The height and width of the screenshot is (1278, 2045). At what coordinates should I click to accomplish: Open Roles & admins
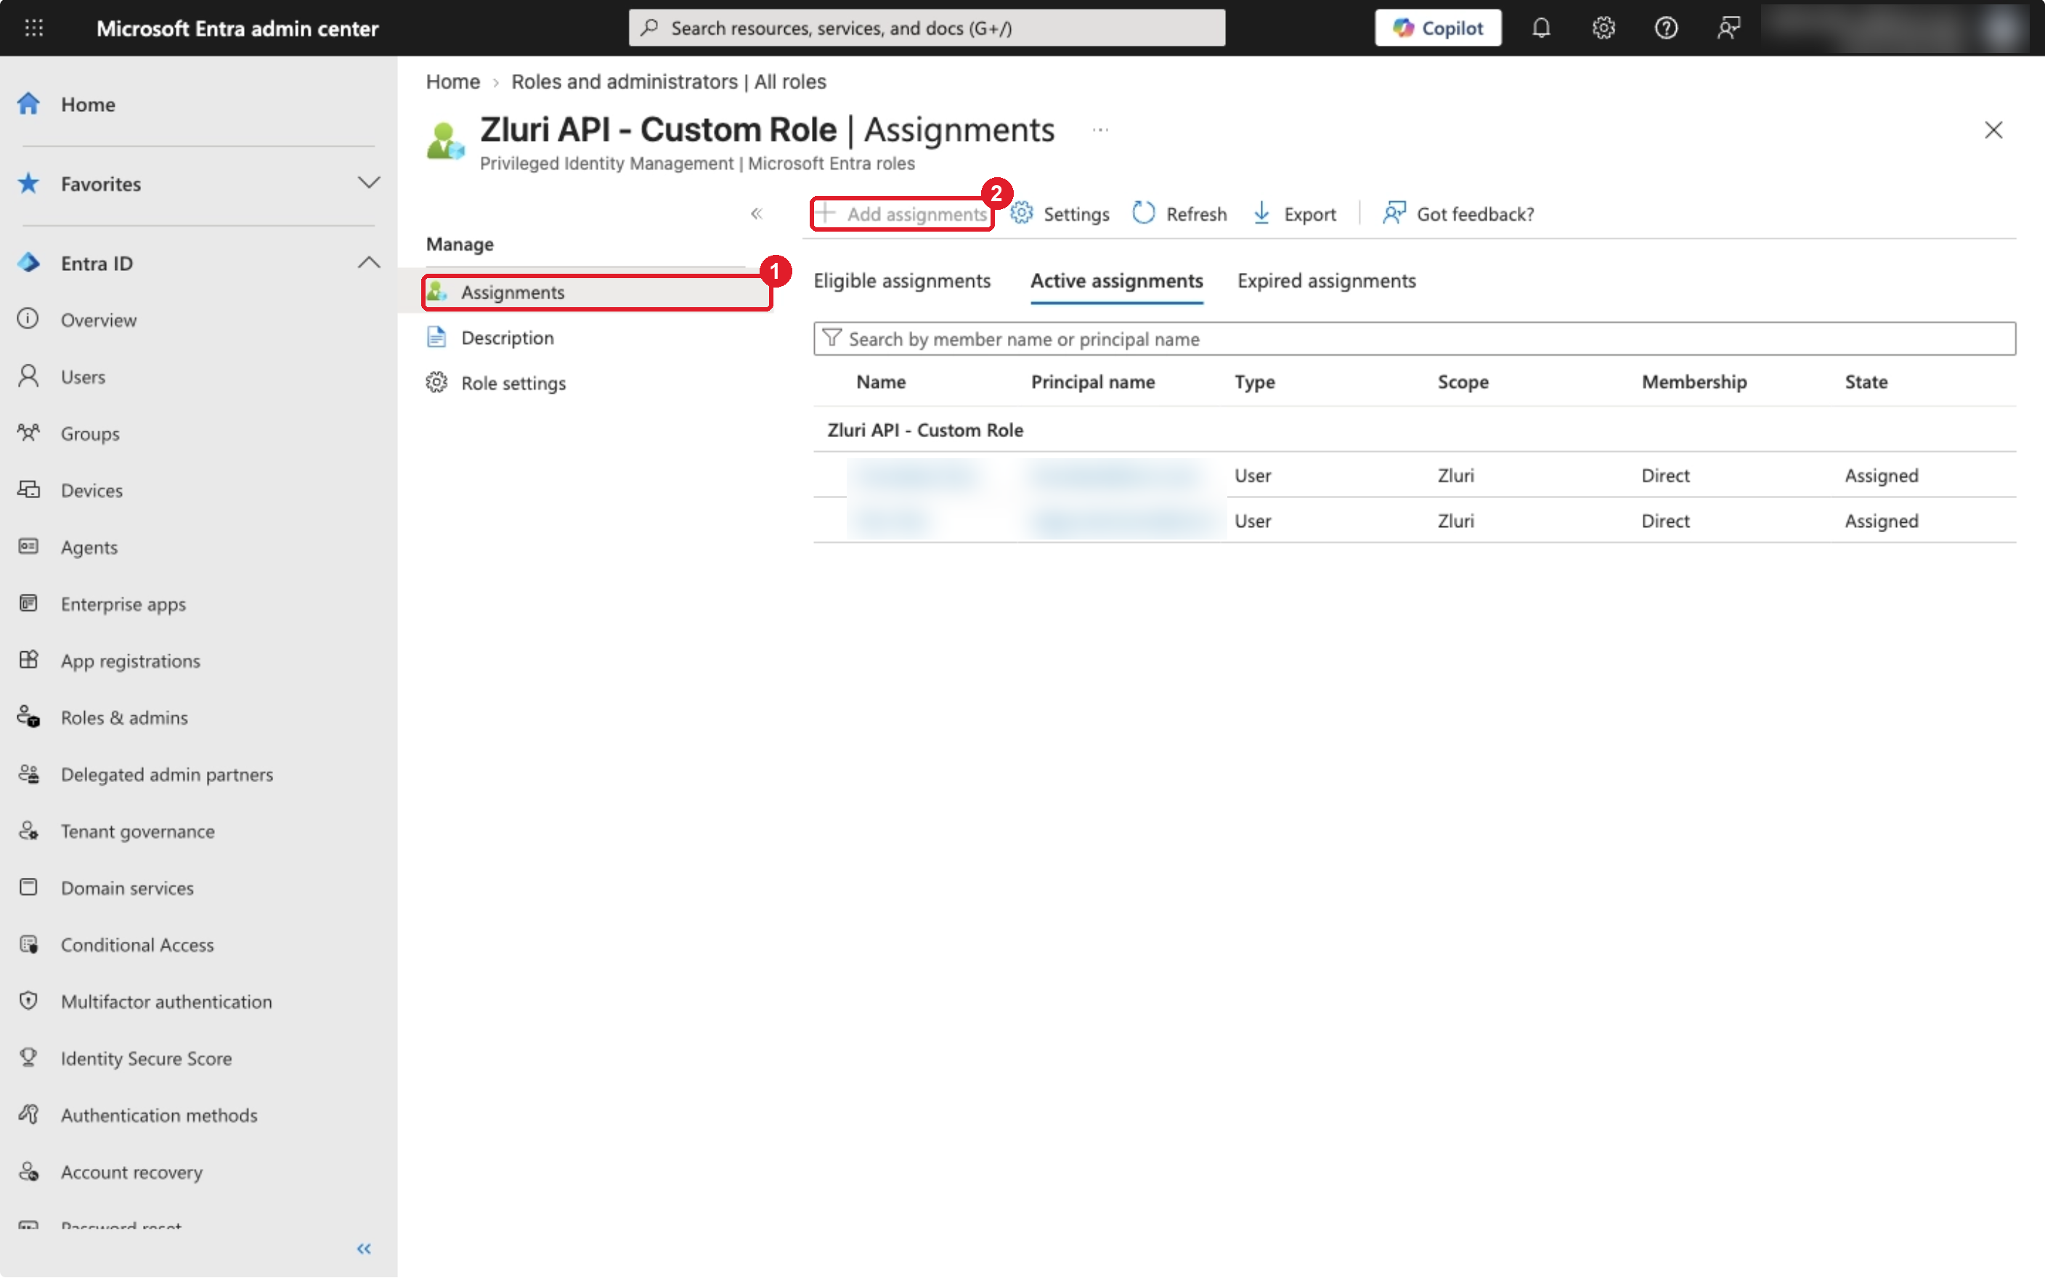pos(124,717)
